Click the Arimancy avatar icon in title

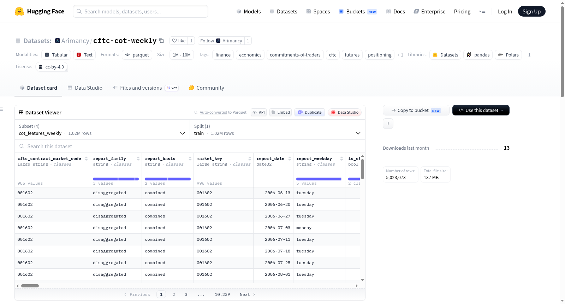[x=58, y=41]
